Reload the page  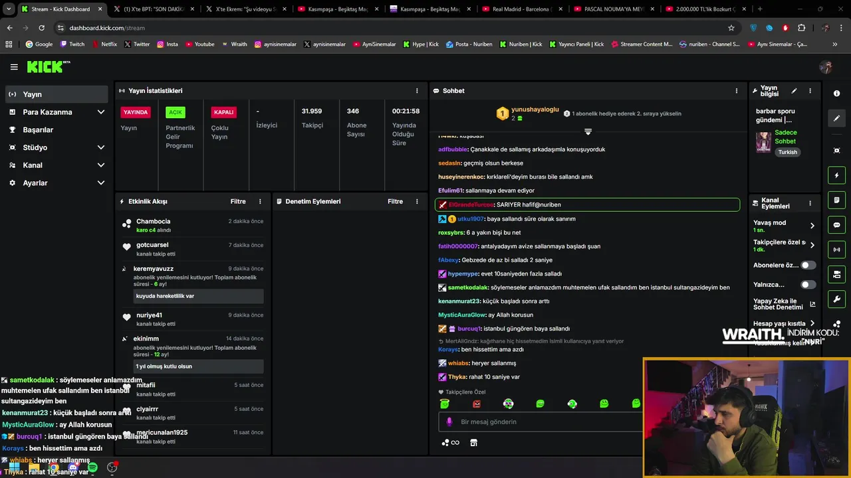tap(41, 28)
